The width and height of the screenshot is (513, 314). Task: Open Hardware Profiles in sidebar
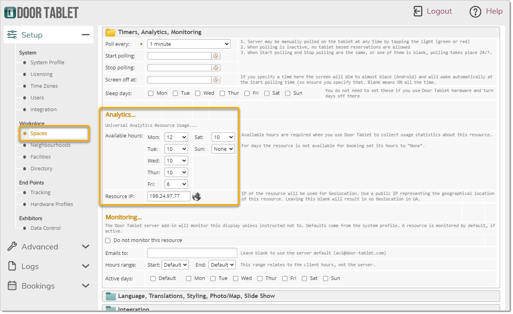pos(52,204)
